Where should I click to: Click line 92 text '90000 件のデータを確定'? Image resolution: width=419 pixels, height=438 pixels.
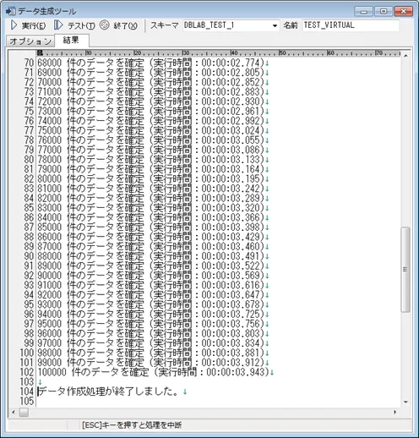91,275
